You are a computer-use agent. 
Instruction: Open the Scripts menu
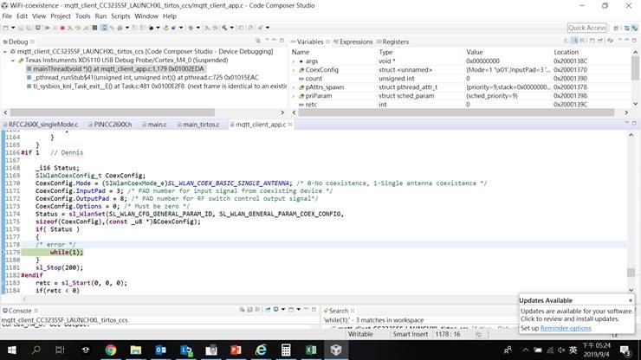point(120,16)
